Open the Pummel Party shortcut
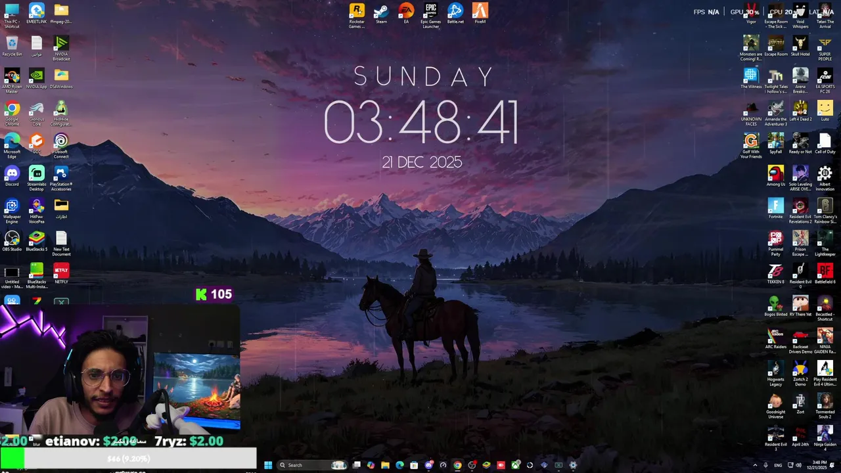Image resolution: width=841 pixels, height=473 pixels. 776,243
